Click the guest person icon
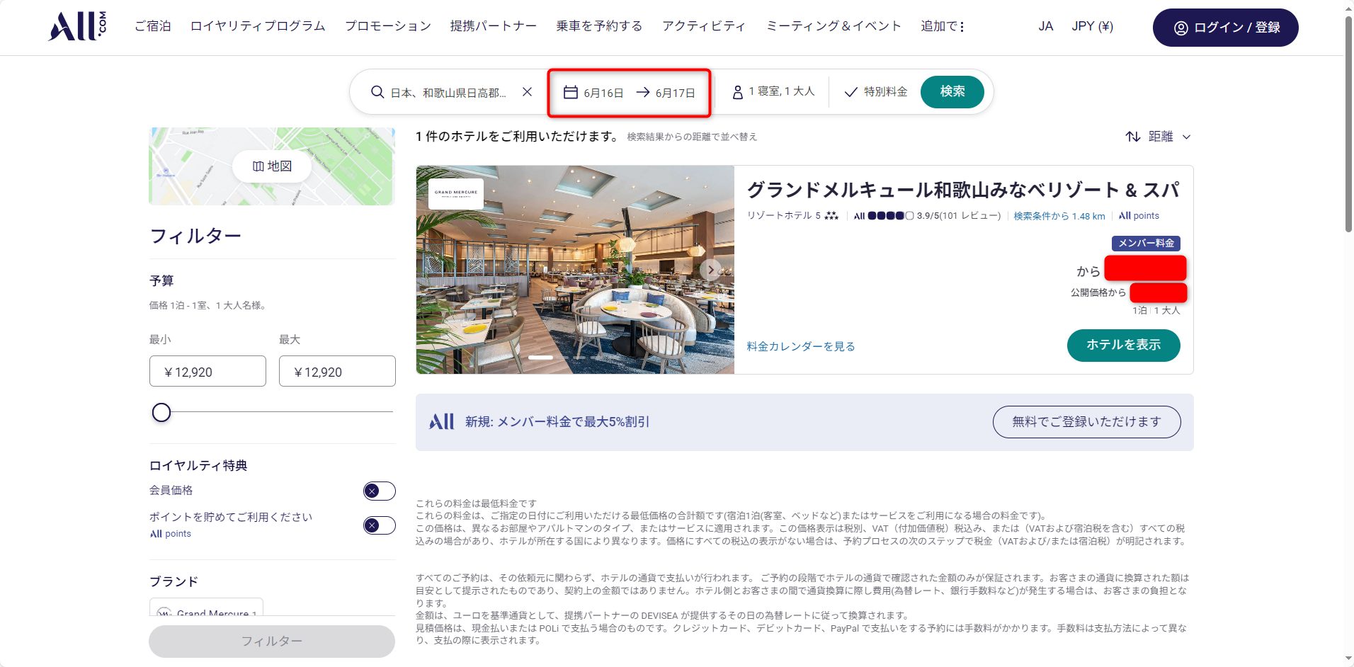The width and height of the screenshot is (1354, 667). 737,92
